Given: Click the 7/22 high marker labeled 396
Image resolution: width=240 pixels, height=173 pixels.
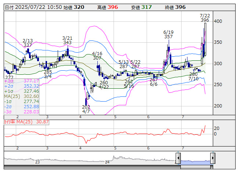Looking at the screenshot, I should [205, 20].
